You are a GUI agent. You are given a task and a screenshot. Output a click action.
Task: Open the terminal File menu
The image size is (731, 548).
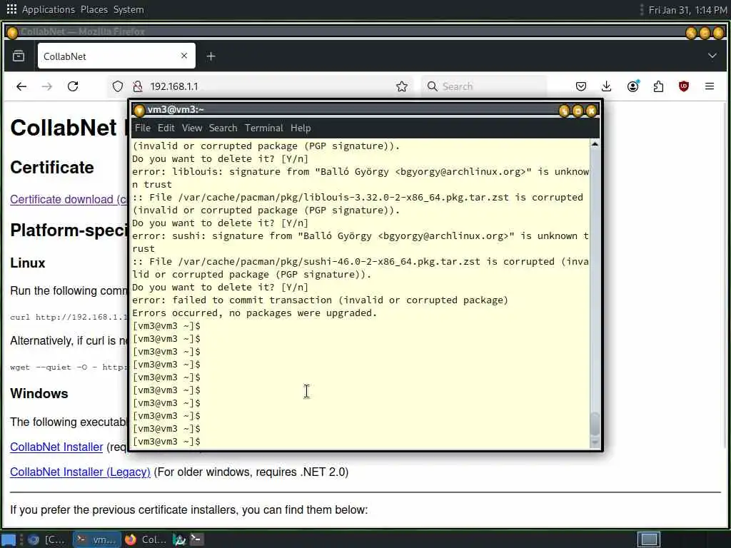pyautogui.click(x=143, y=128)
